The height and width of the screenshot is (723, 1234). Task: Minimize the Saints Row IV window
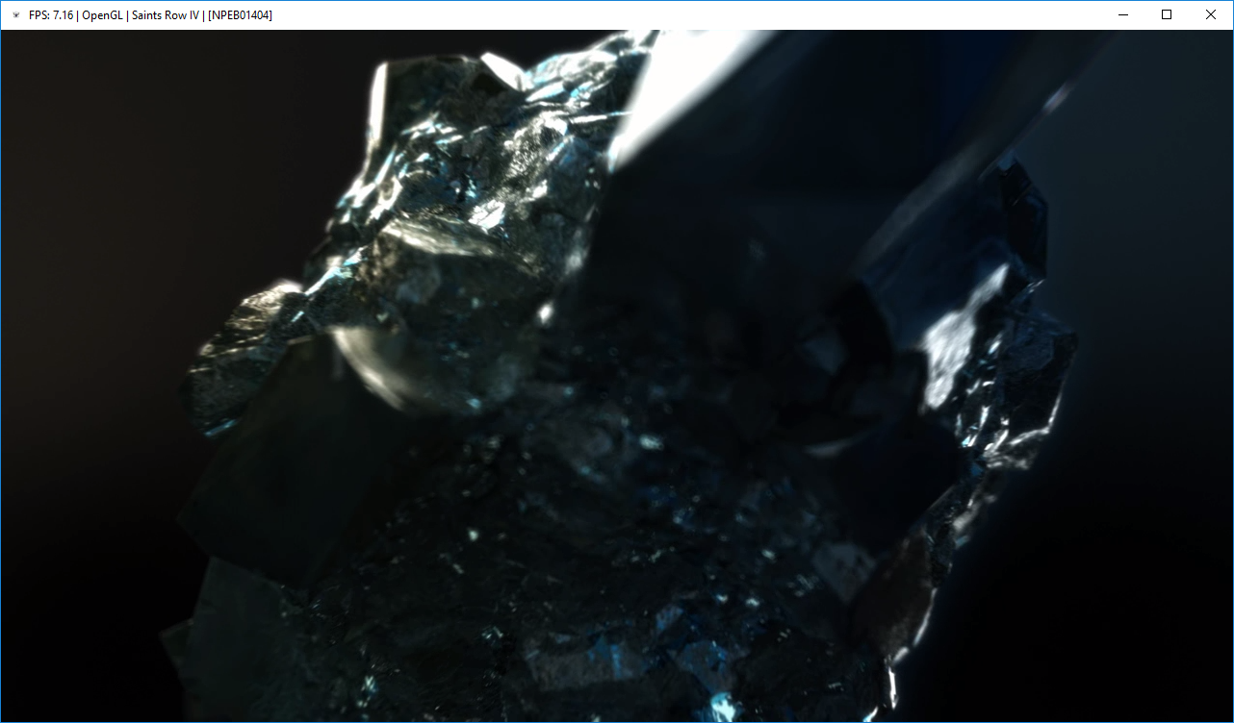click(1122, 14)
